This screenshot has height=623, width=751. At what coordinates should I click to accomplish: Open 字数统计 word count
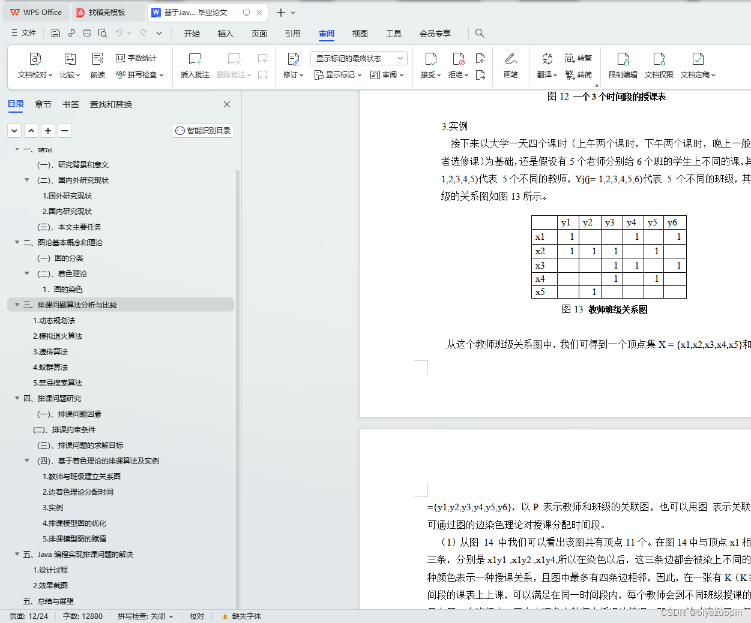[x=136, y=58]
